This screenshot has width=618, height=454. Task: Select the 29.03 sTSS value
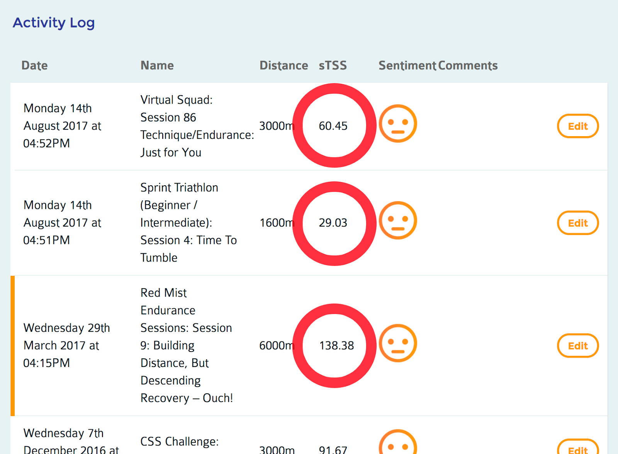tap(333, 223)
